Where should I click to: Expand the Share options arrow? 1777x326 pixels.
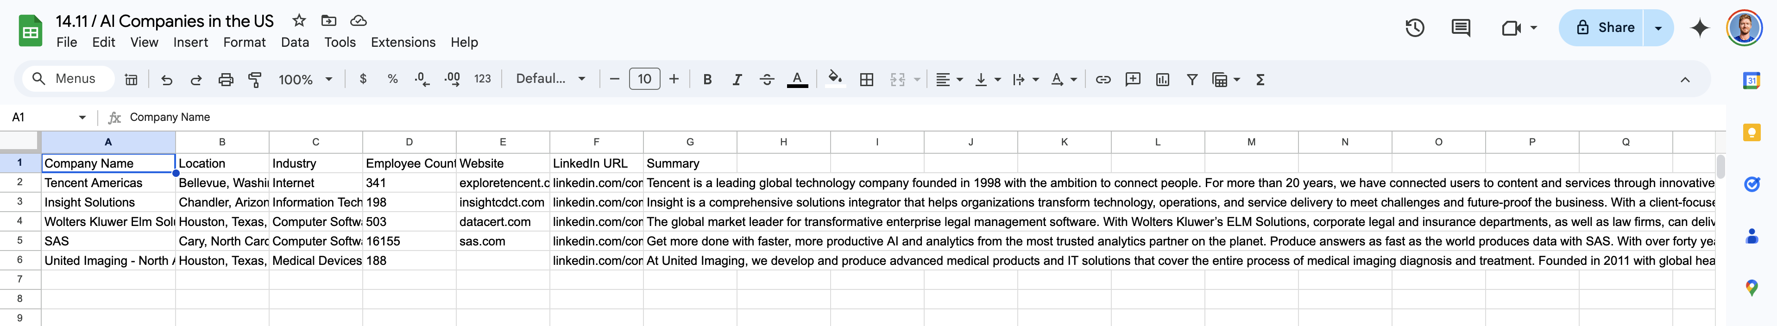tap(1658, 28)
